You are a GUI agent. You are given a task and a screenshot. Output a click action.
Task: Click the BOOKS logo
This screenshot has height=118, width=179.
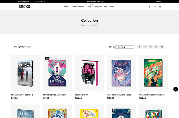click(x=24, y=6)
